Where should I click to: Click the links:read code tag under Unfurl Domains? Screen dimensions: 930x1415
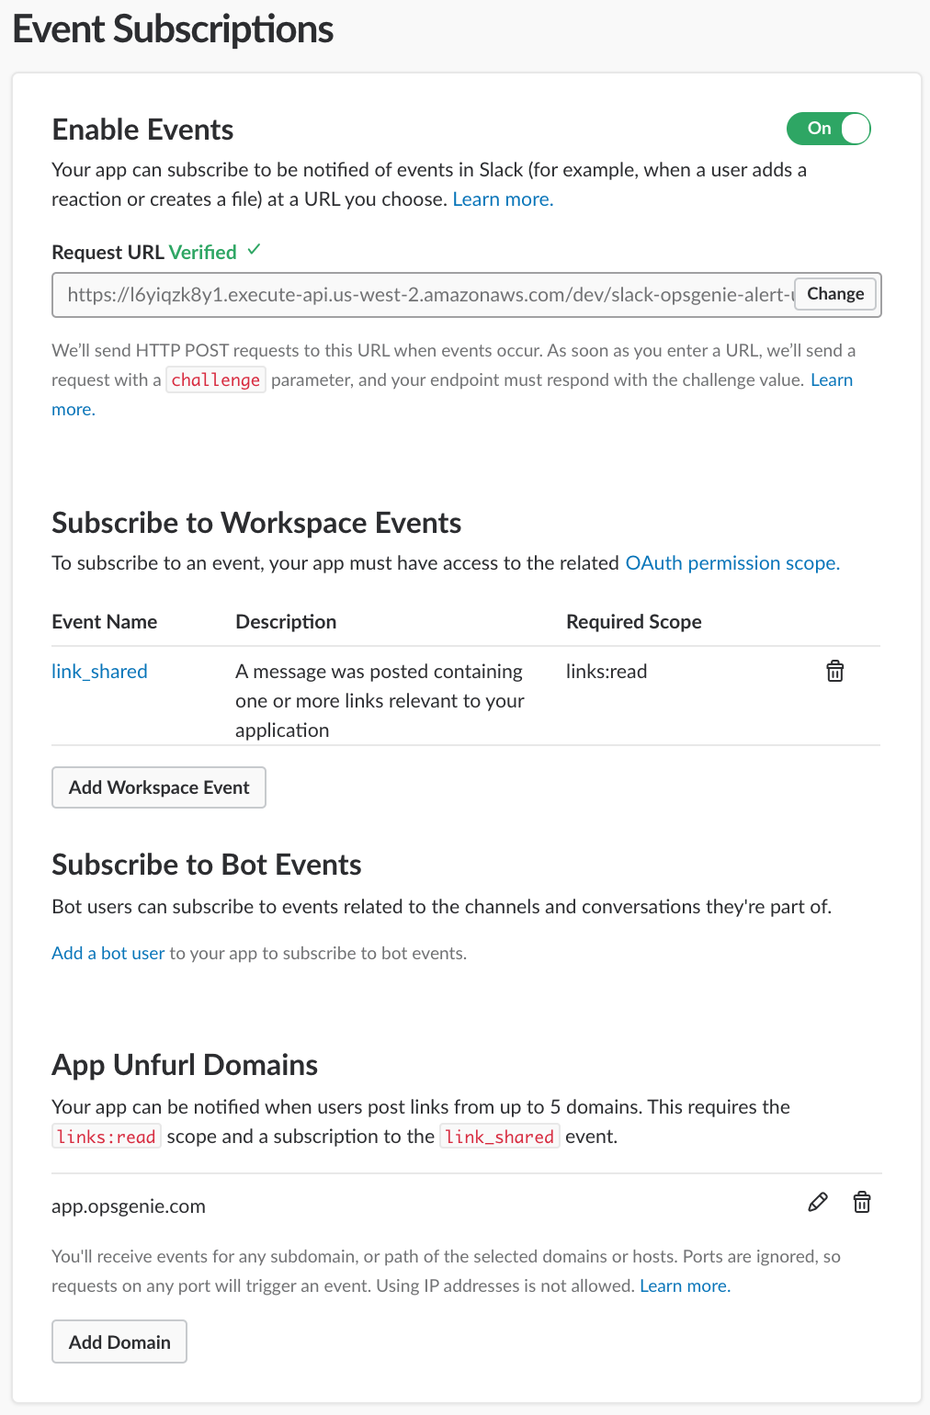pyautogui.click(x=107, y=1137)
